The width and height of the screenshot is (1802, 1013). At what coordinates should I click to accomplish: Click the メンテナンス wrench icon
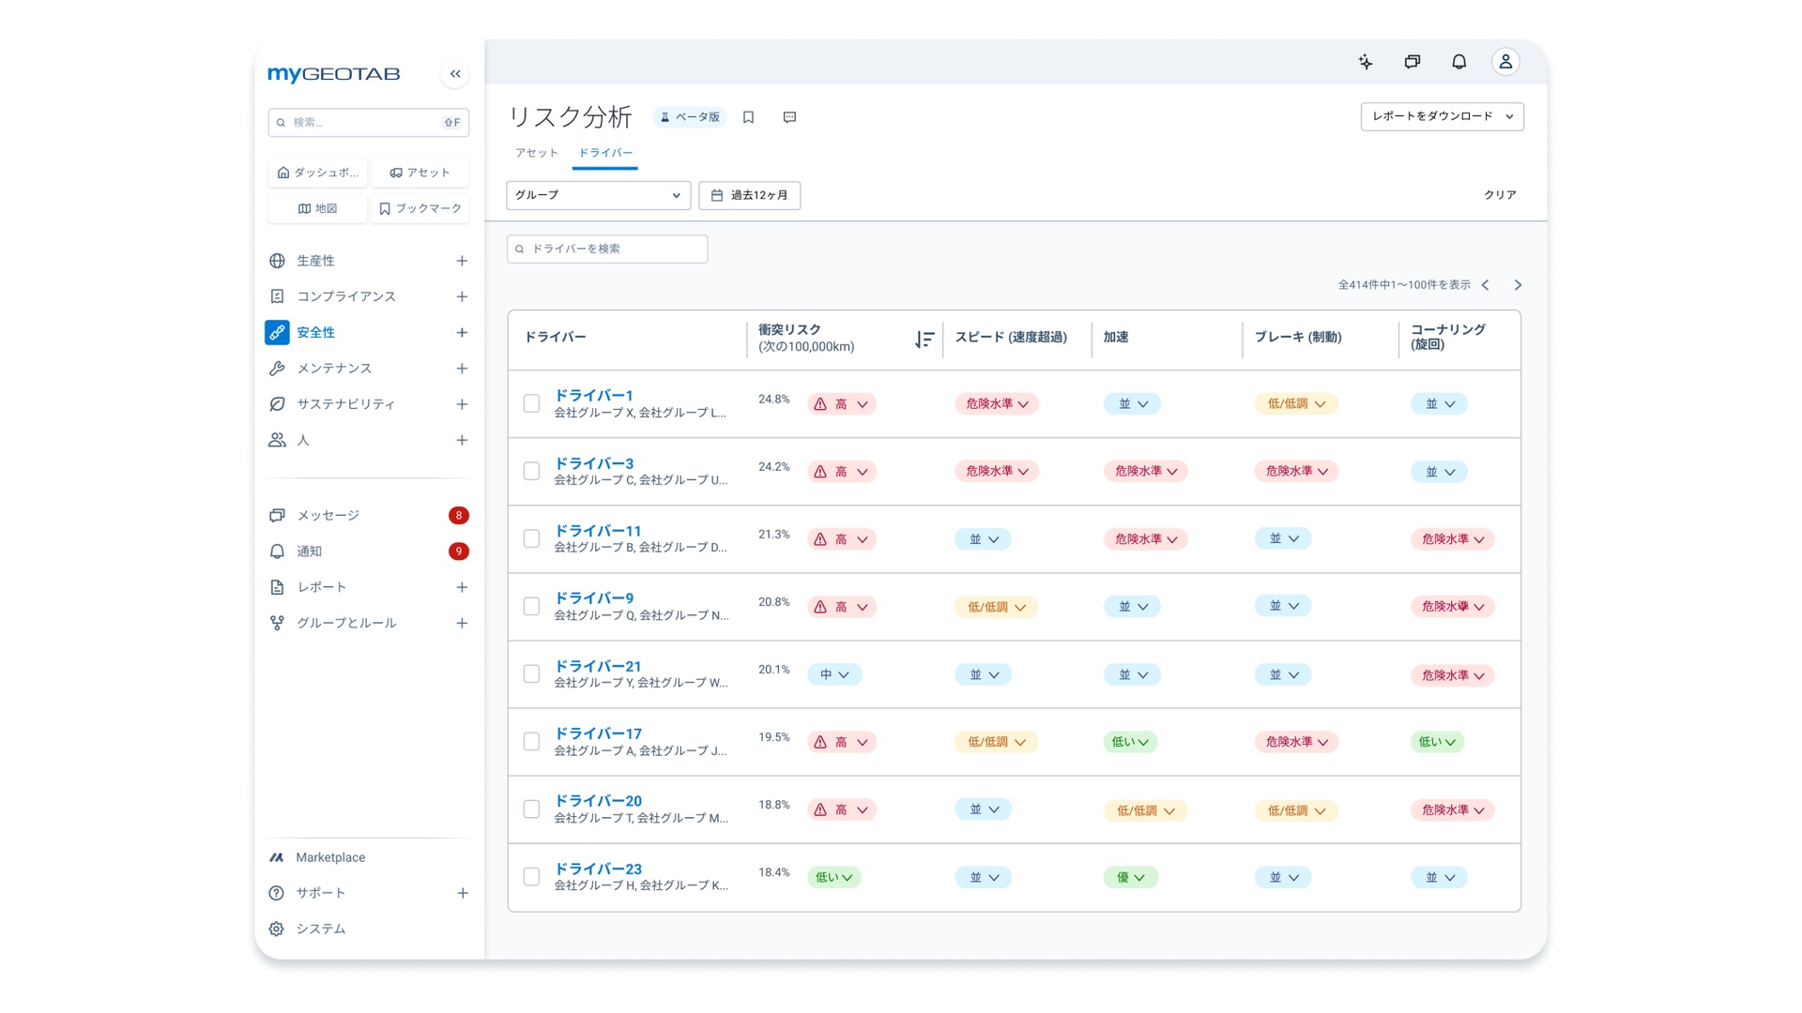tap(277, 369)
